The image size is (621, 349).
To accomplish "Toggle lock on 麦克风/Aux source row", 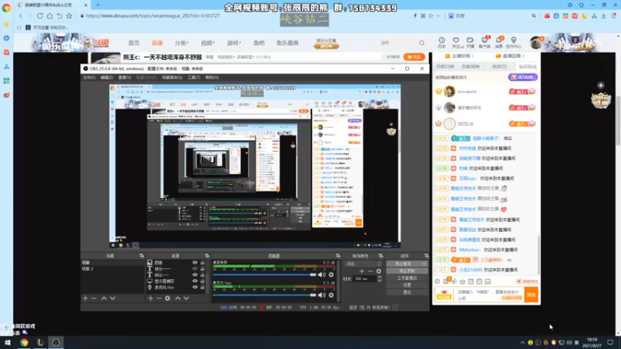I will [203, 287].
